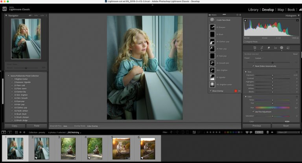Click the Copy... button
The width and height of the screenshot is (302, 163).
coord(15,126)
